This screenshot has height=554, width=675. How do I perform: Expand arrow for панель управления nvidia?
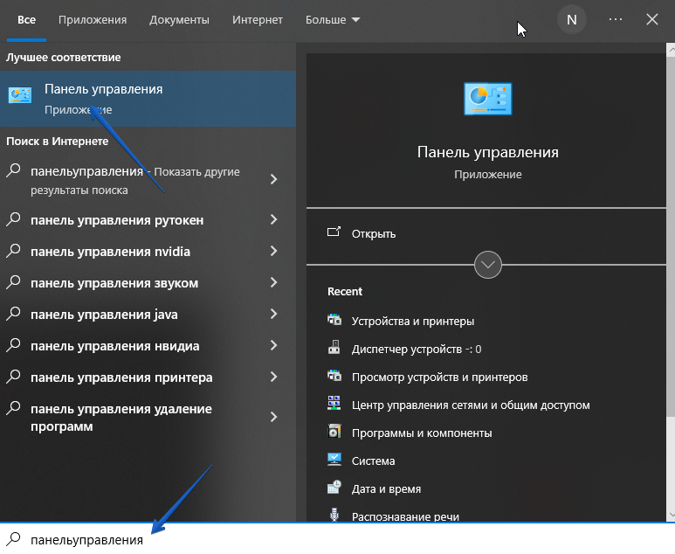coord(273,252)
